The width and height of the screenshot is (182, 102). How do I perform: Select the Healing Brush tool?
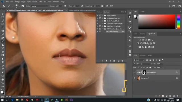pyautogui.click(x=3, y=38)
